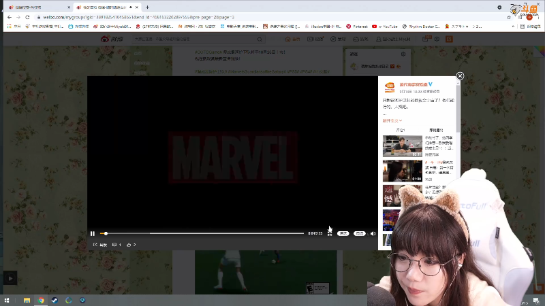Switch to Chrome in the taskbar
The width and height of the screenshot is (545, 306).
[x=41, y=301]
